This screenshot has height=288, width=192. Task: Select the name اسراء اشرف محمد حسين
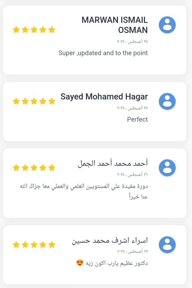coord(110,241)
